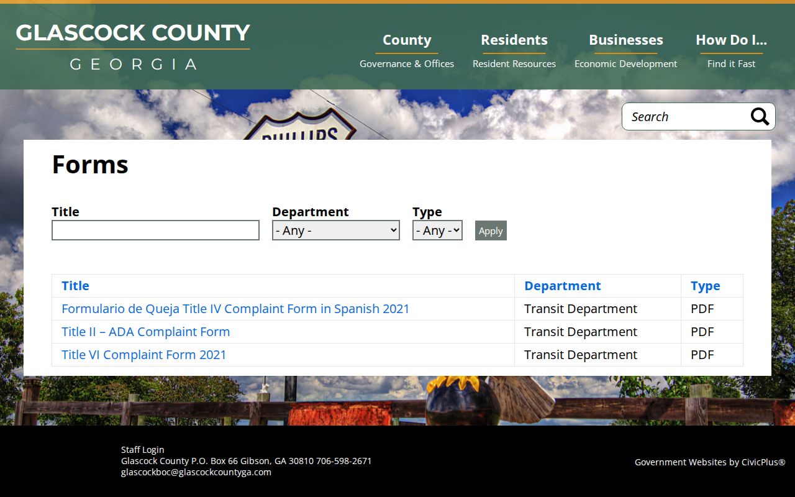Click the footer address text with P.O. Box 66
This screenshot has height=497, width=795.
(247, 461)
